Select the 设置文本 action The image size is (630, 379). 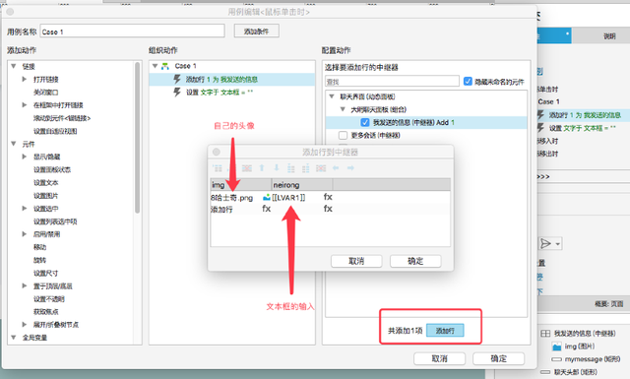point(46,182)
